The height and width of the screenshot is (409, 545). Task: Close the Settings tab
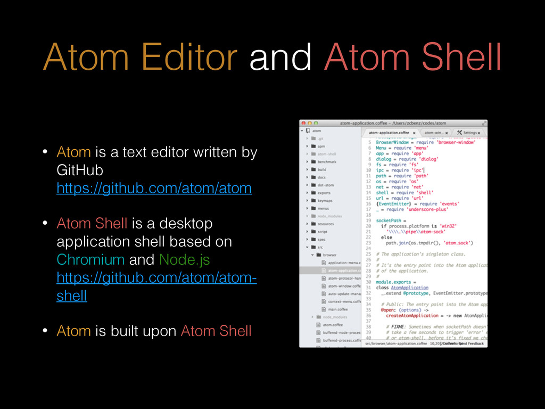click(479, 133)
